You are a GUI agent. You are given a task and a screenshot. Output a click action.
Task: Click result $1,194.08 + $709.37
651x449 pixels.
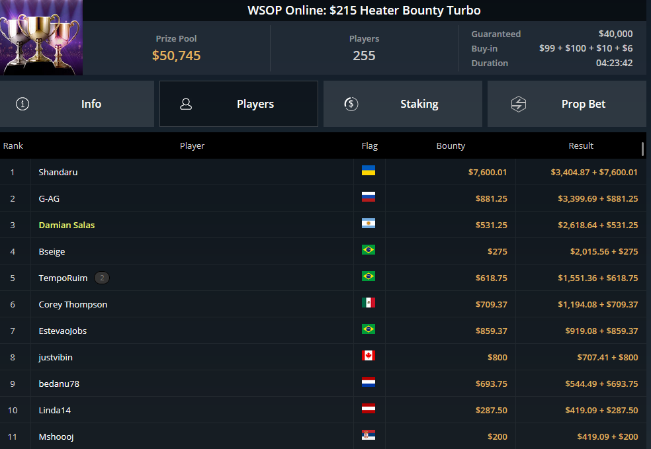(x=598, y=305)
